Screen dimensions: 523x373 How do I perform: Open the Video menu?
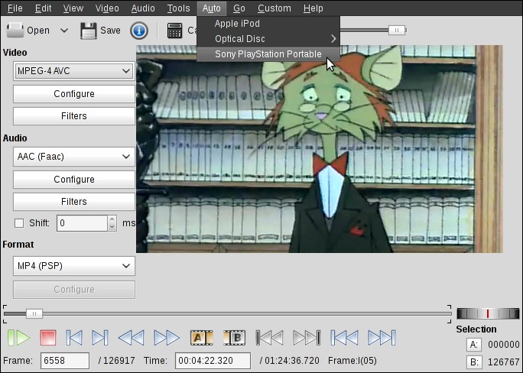(107, 8)
